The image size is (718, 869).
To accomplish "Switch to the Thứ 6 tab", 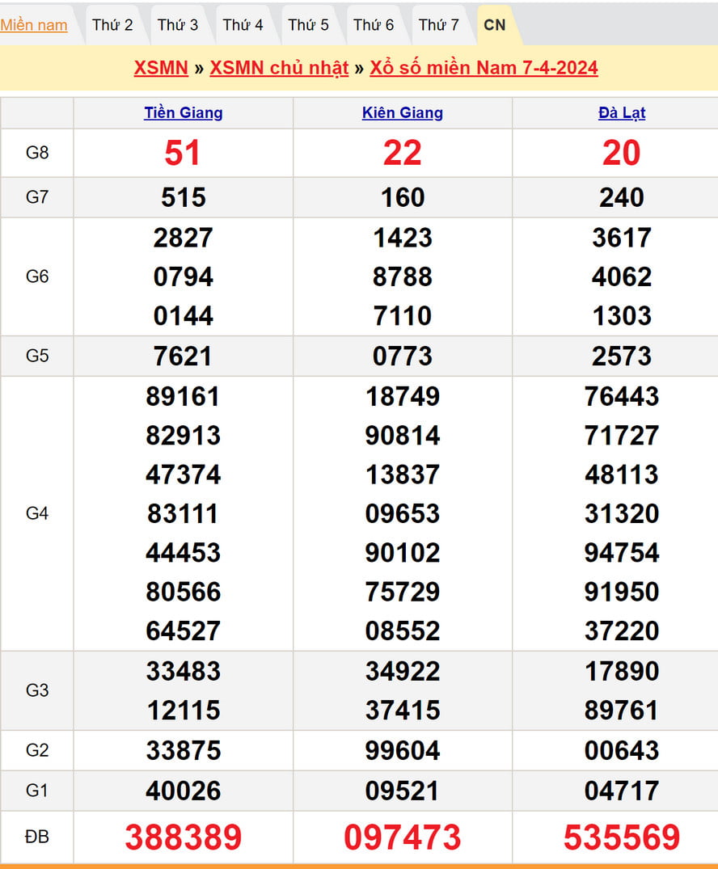I will (x=374, y=25).
